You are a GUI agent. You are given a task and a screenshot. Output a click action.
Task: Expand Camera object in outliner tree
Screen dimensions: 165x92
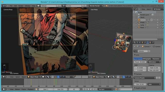point(136,20)
